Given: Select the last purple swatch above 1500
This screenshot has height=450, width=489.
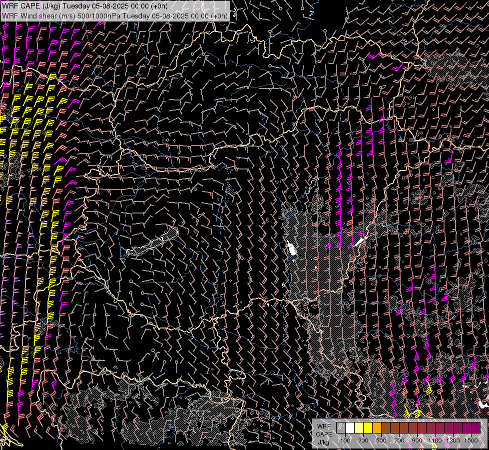Looking at the screenshot, I should click(476, 428).
